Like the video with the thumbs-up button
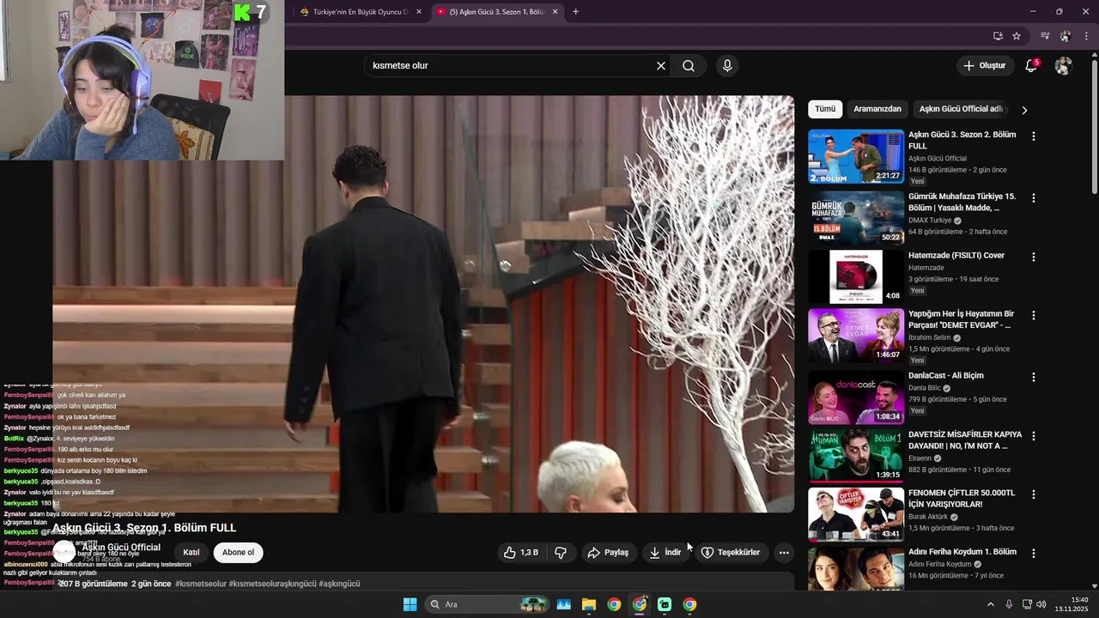The height and width of the screenshot is (618, 1099). pos(521,553)
